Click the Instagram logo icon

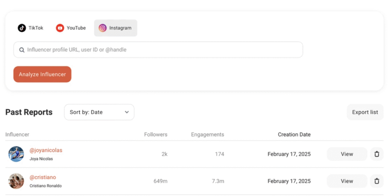[x=102, y=28]
